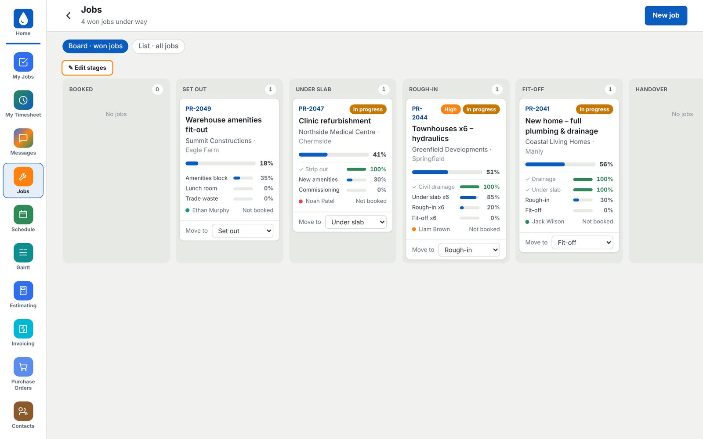
Task: Open the Home water-drop icon
Action: pyautogui.click(x=23, y=18)
